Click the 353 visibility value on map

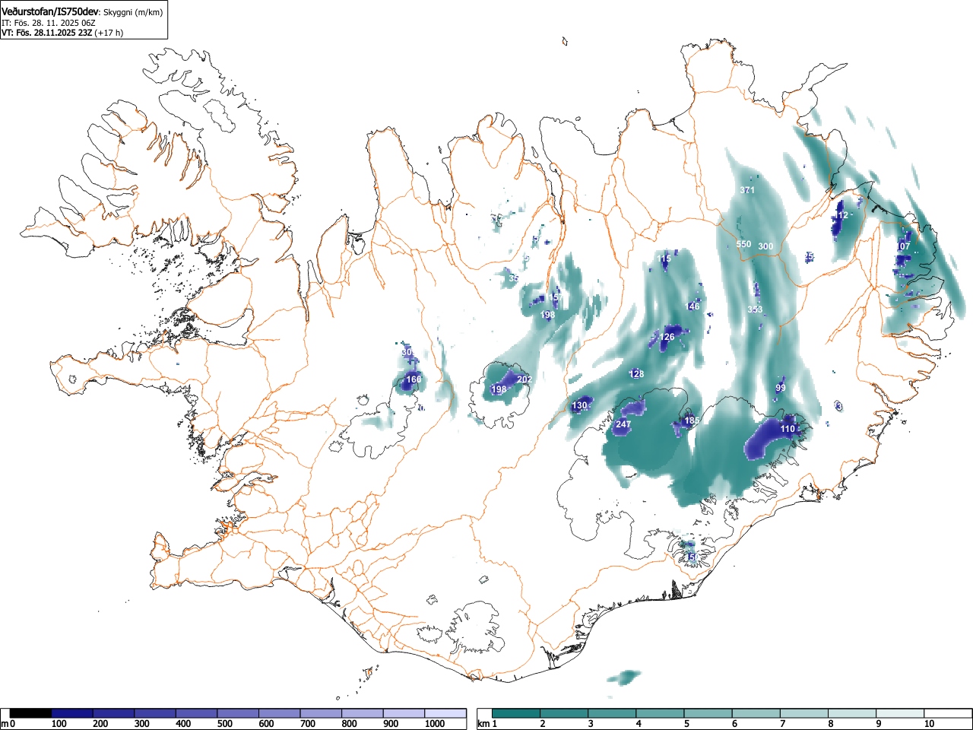(x=755, y=309)
